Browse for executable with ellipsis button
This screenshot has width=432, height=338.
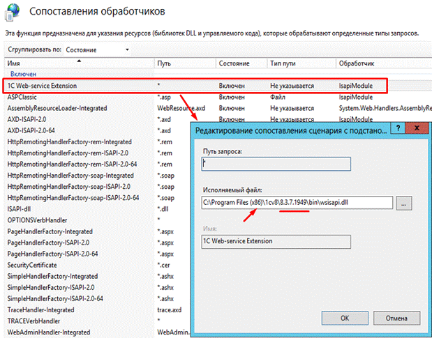(404, 203)
